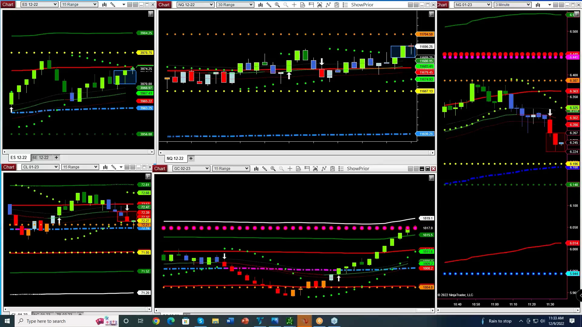Add new tab next to NQ 12-22
The width and height of the screenshot is (582, 327).
[x=191, y=158]
